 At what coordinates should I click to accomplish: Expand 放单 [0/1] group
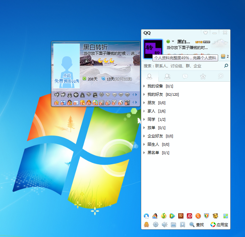[x=186, y=128]
